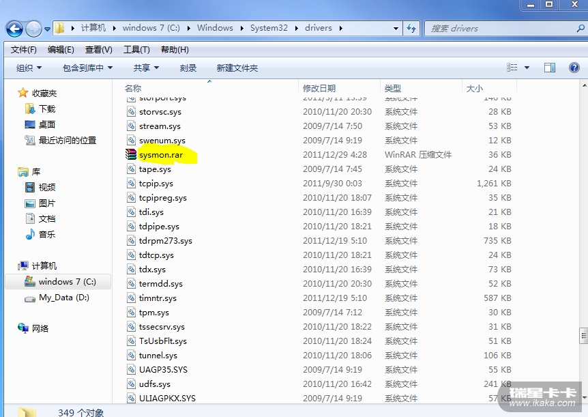Open the 工具(T) menu
588x417 pixels.
136,50
